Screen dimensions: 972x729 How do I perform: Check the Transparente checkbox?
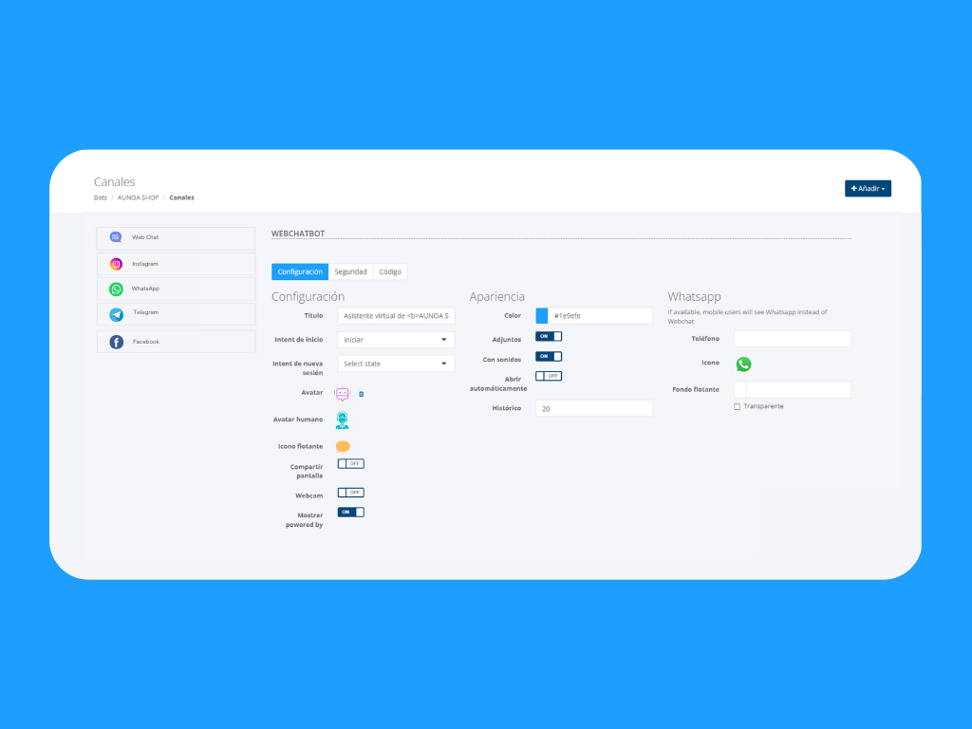click(737, 406)
